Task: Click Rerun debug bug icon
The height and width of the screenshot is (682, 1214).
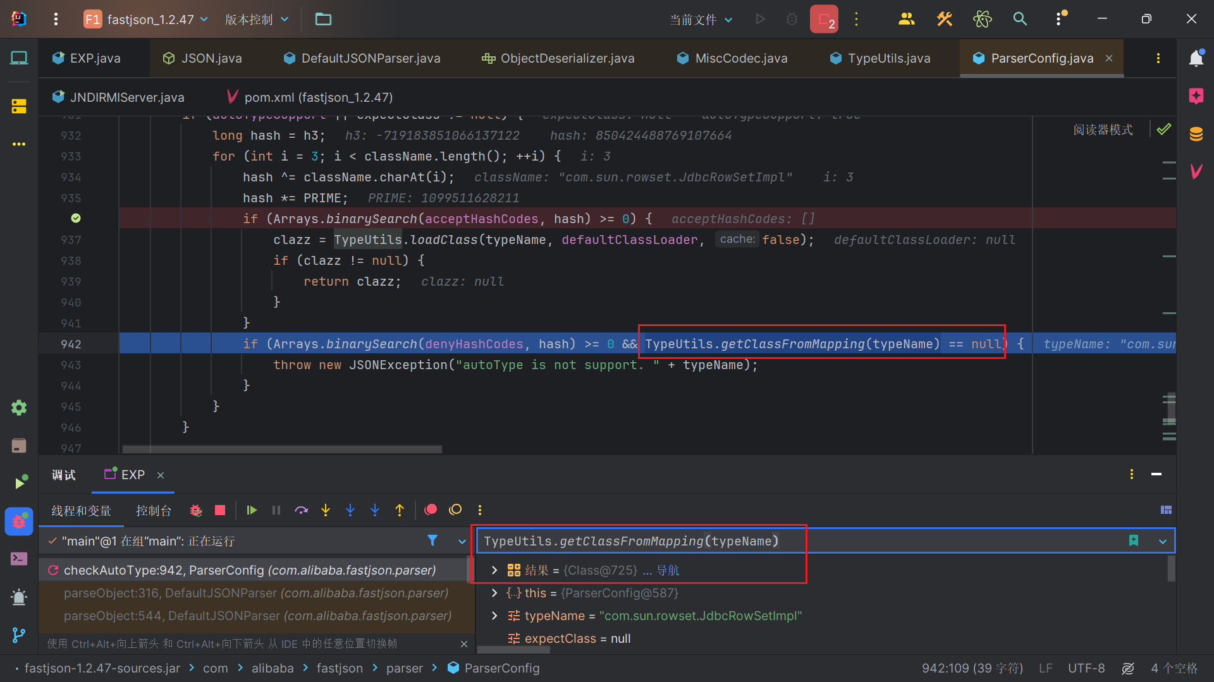Action: click(x=196, y=510)
